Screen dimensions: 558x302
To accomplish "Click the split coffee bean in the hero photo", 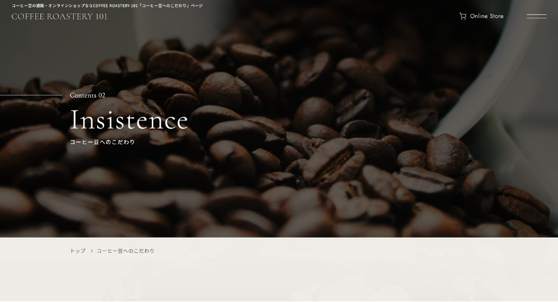I will [x=334, y=162].
